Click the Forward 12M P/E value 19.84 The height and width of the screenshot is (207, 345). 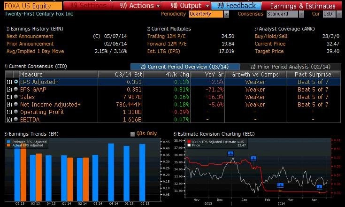pos(228,44)
